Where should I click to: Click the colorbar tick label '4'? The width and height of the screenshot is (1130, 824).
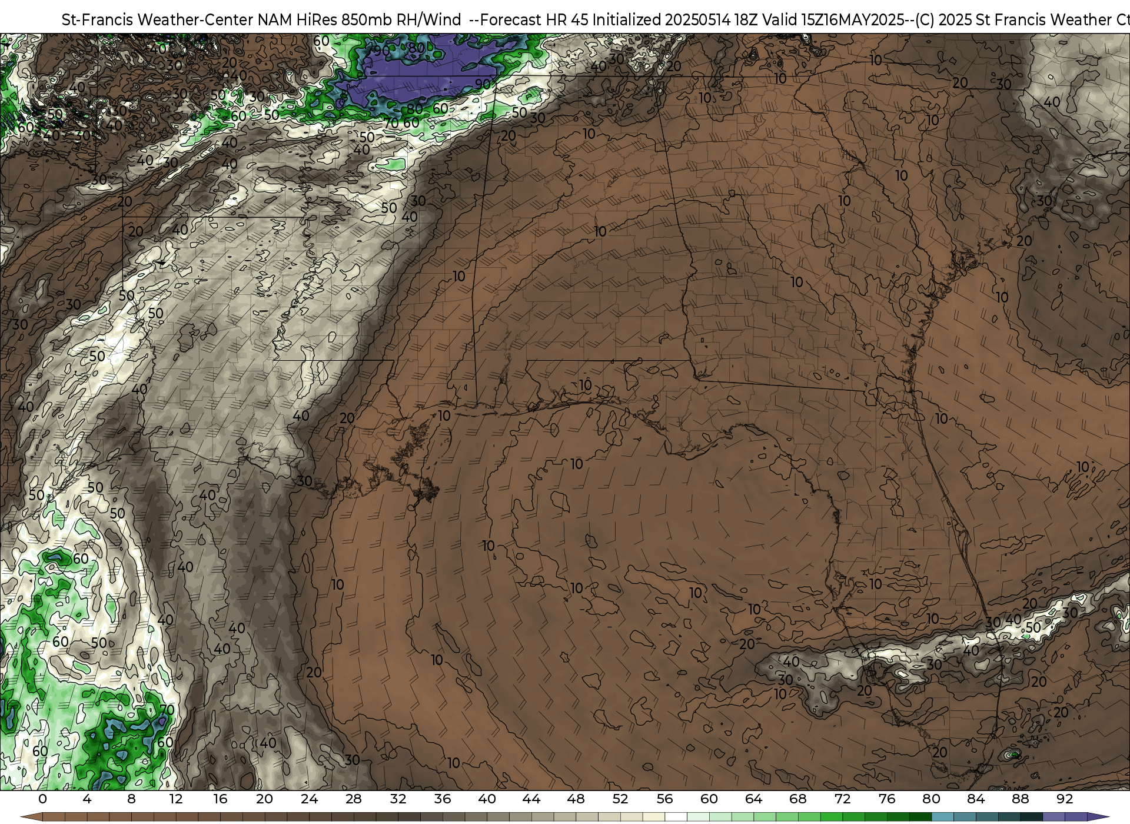(x=87, y=799)
